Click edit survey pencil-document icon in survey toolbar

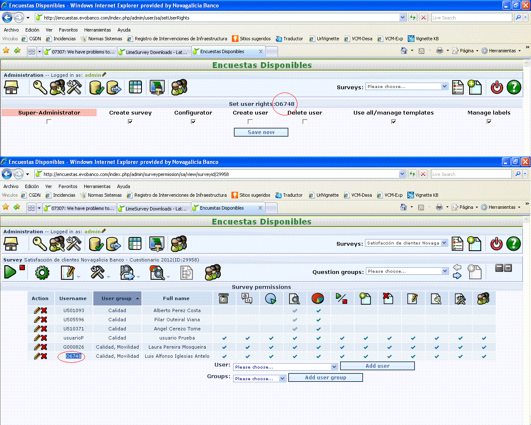tap(68, 273)
